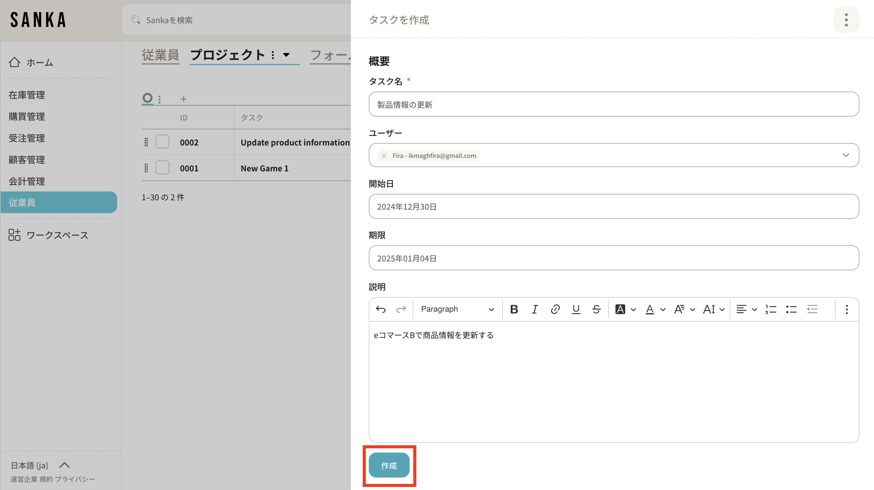Open ホーム in the sidebar

click(x=40, y=62)
